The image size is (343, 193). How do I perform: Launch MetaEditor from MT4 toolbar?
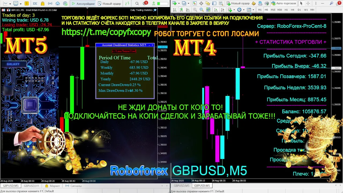click(253, 3)
